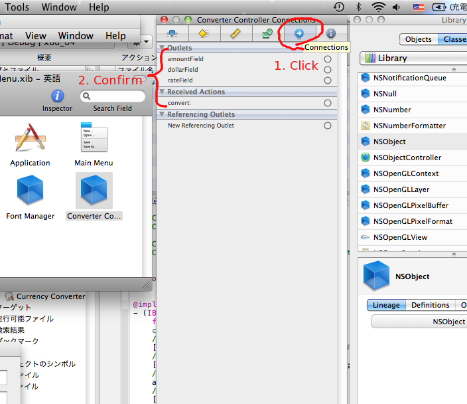The width and height of the screenshot is (467, 404).
Task: Click the amountField outlet name
Action: (186, 59)
